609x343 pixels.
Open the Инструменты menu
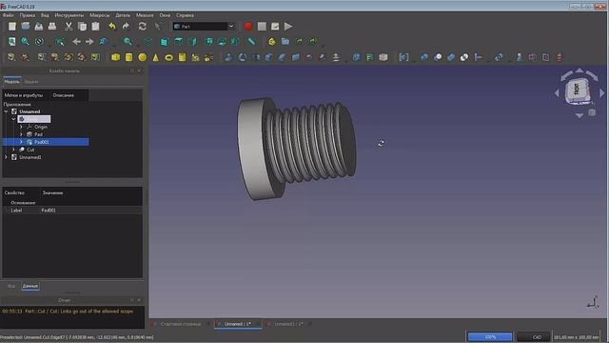click(69, 15)
